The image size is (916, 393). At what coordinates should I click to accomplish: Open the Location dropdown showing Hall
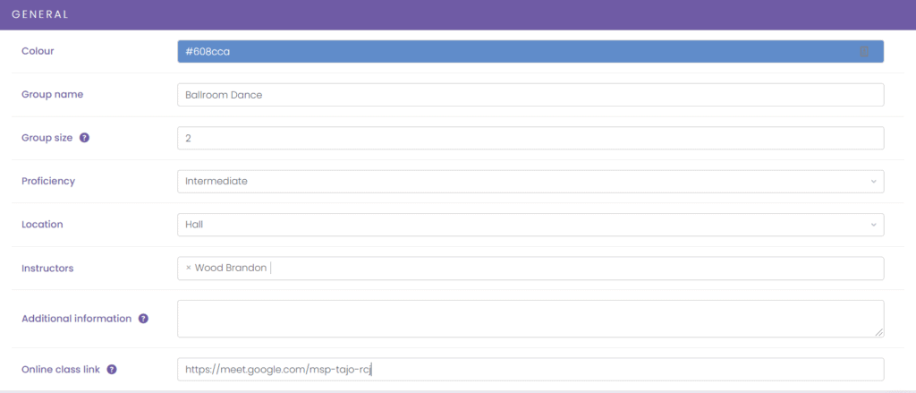[530, 225]
